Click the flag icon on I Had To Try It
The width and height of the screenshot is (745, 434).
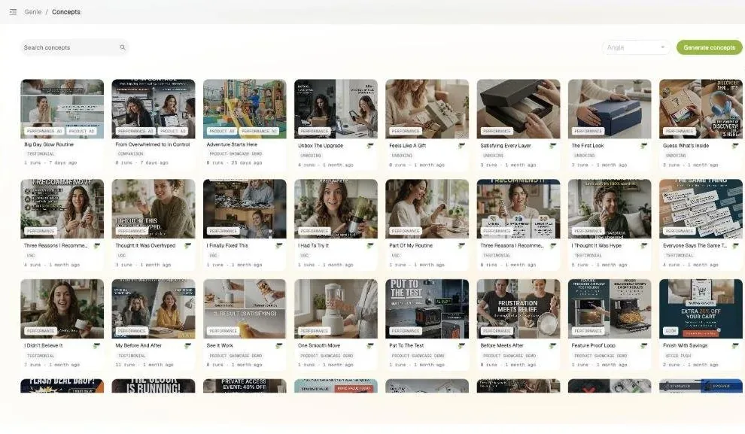tap(370, 245)
